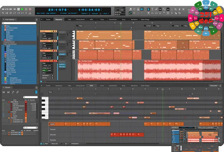Image resolution: width=224 pixels, height=152 pixels.
Task: Open the Viola track Clips dropdown
Action: tap(48, 34)
